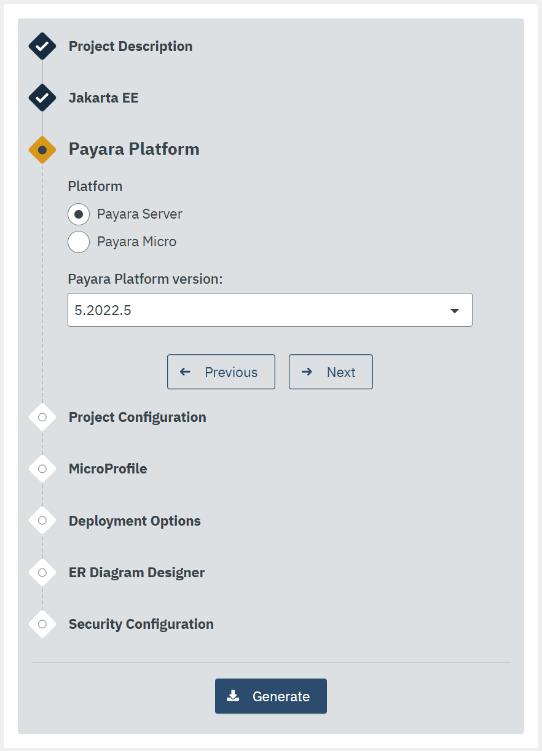Click the Security Configuration step diamond icon

42,624
